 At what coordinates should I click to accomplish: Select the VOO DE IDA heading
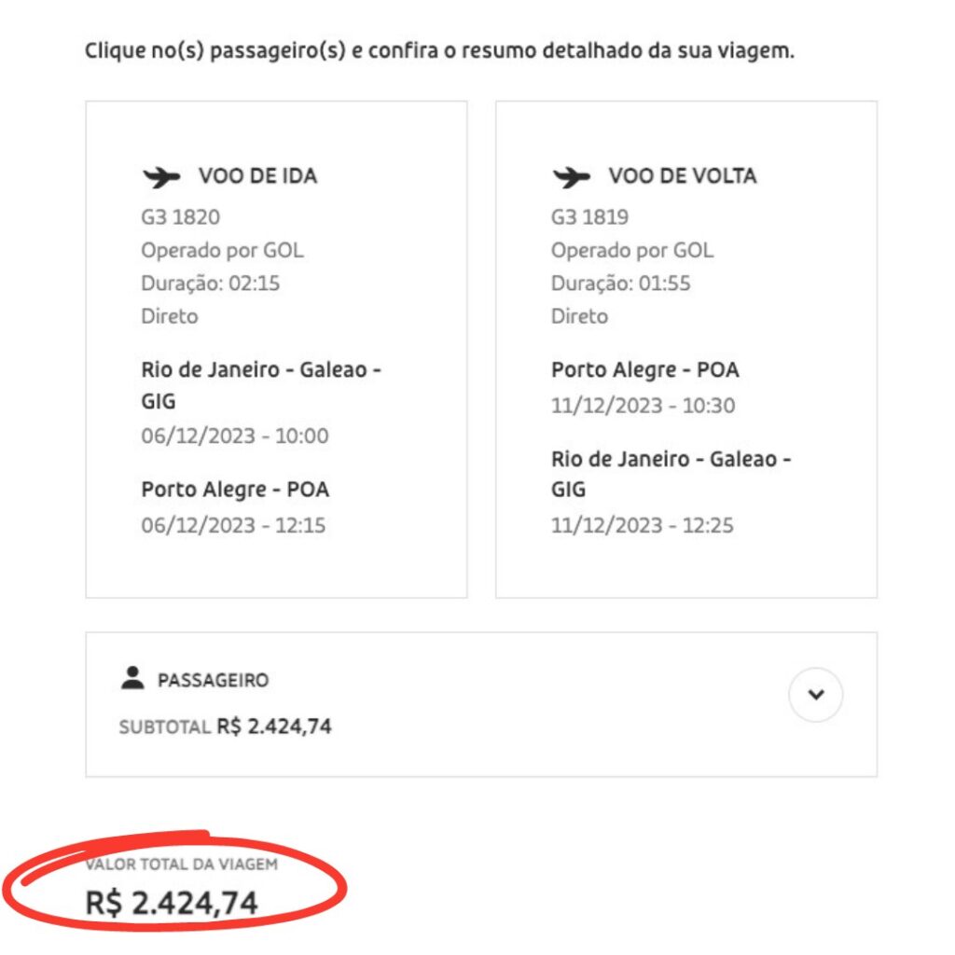[257, 176]
